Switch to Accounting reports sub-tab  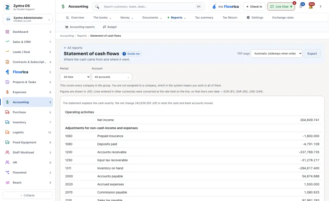point(80,27)
